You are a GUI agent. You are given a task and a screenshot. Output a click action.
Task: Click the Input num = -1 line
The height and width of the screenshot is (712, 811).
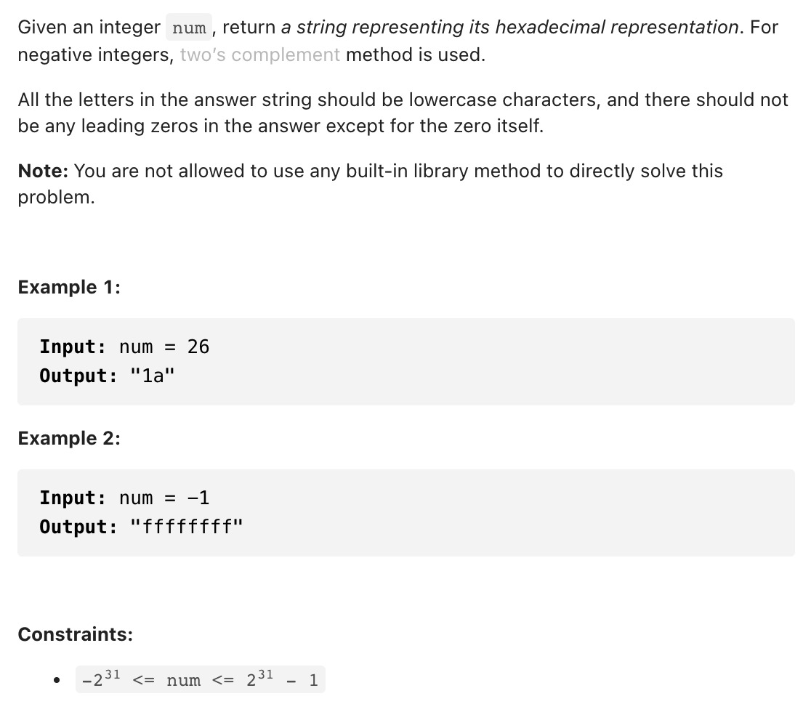124,498
